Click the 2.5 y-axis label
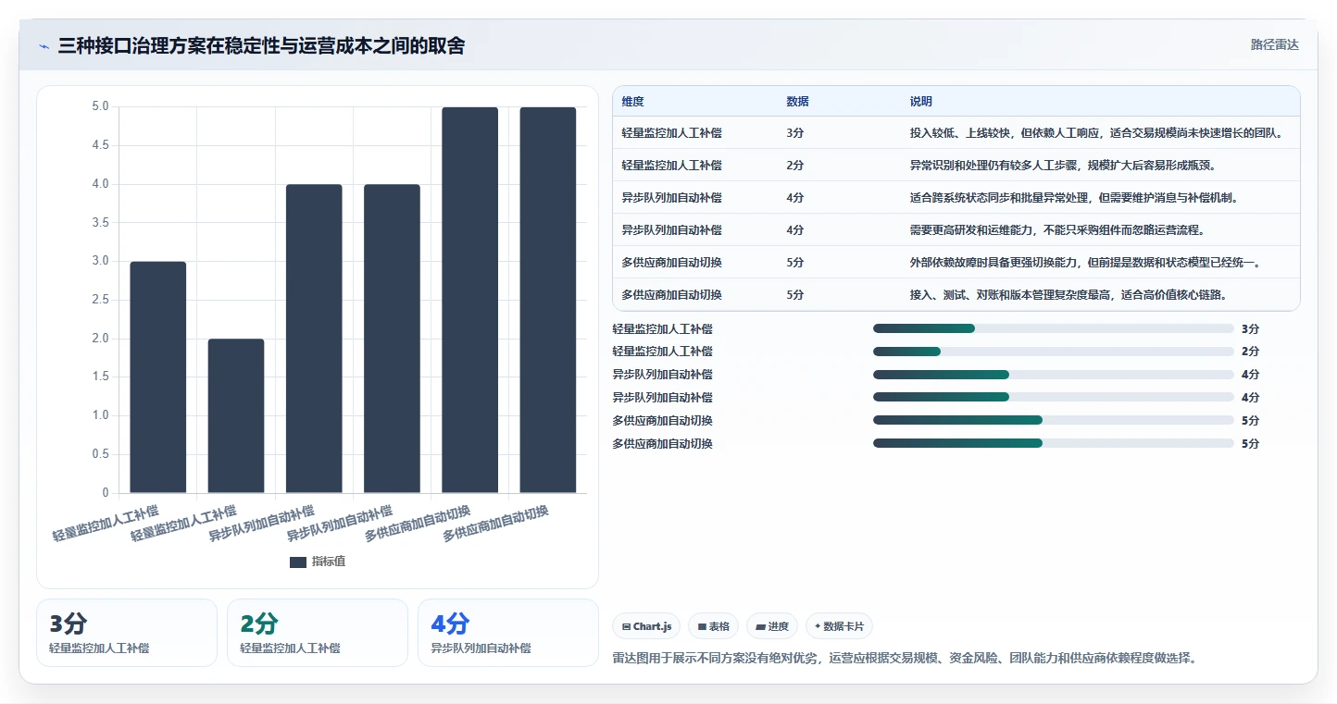The width and height of the screenshot is (1337, 704). pyautogui.click(x=100, y=300)
